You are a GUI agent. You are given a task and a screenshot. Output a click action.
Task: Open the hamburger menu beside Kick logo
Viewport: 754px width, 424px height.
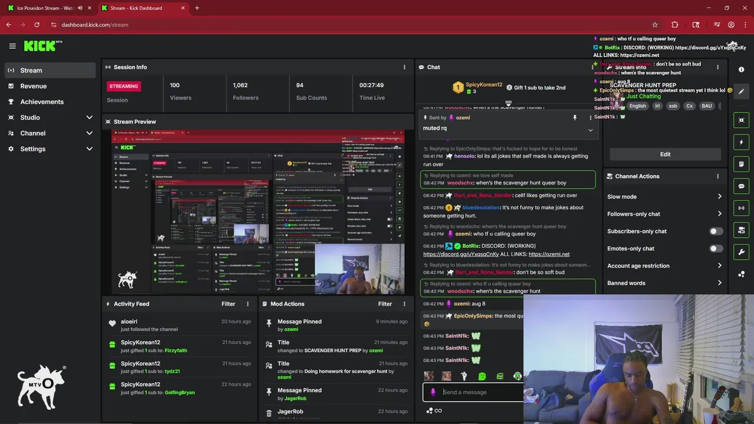pyautogui.click(x=12, y=46)
